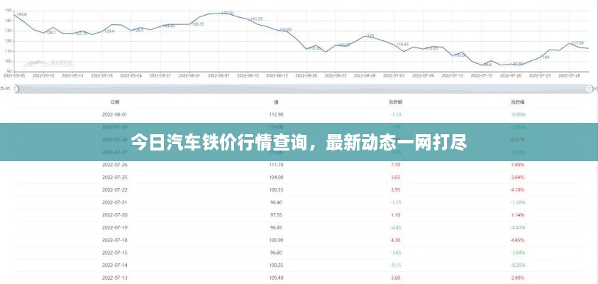Click the data zoom slider track under the chart
This screenshot has width=598, height=284.
click(x=302, y=89)
